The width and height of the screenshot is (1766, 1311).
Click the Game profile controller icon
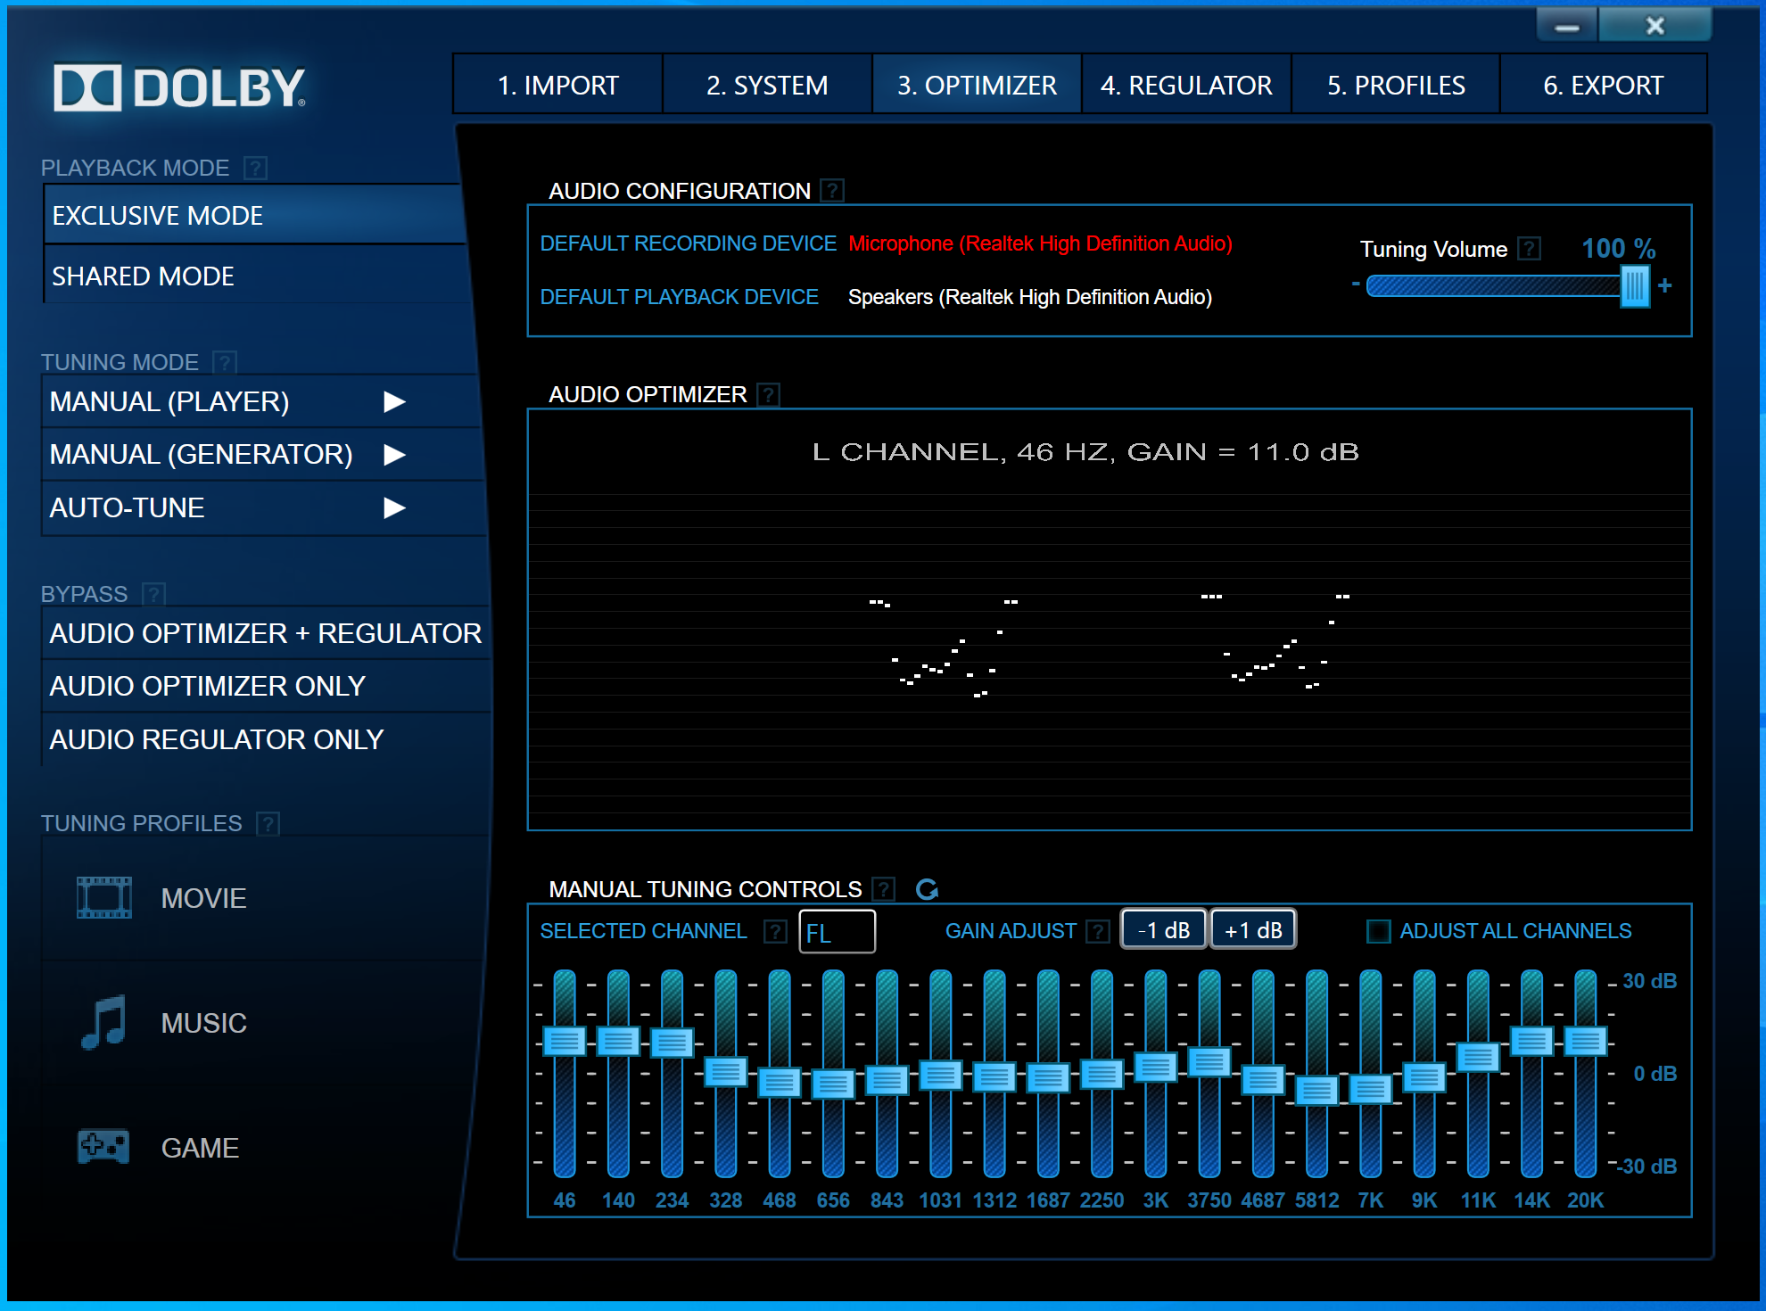[103, 1147]
